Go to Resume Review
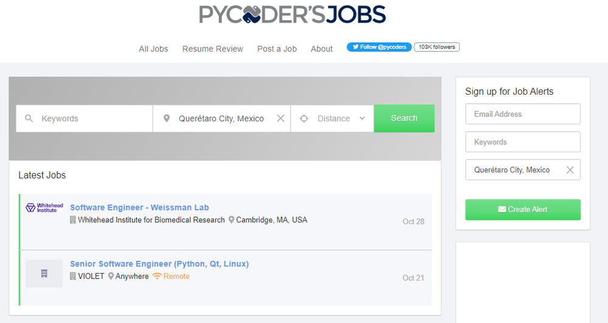The image size is (608, 323). [213, 49]
